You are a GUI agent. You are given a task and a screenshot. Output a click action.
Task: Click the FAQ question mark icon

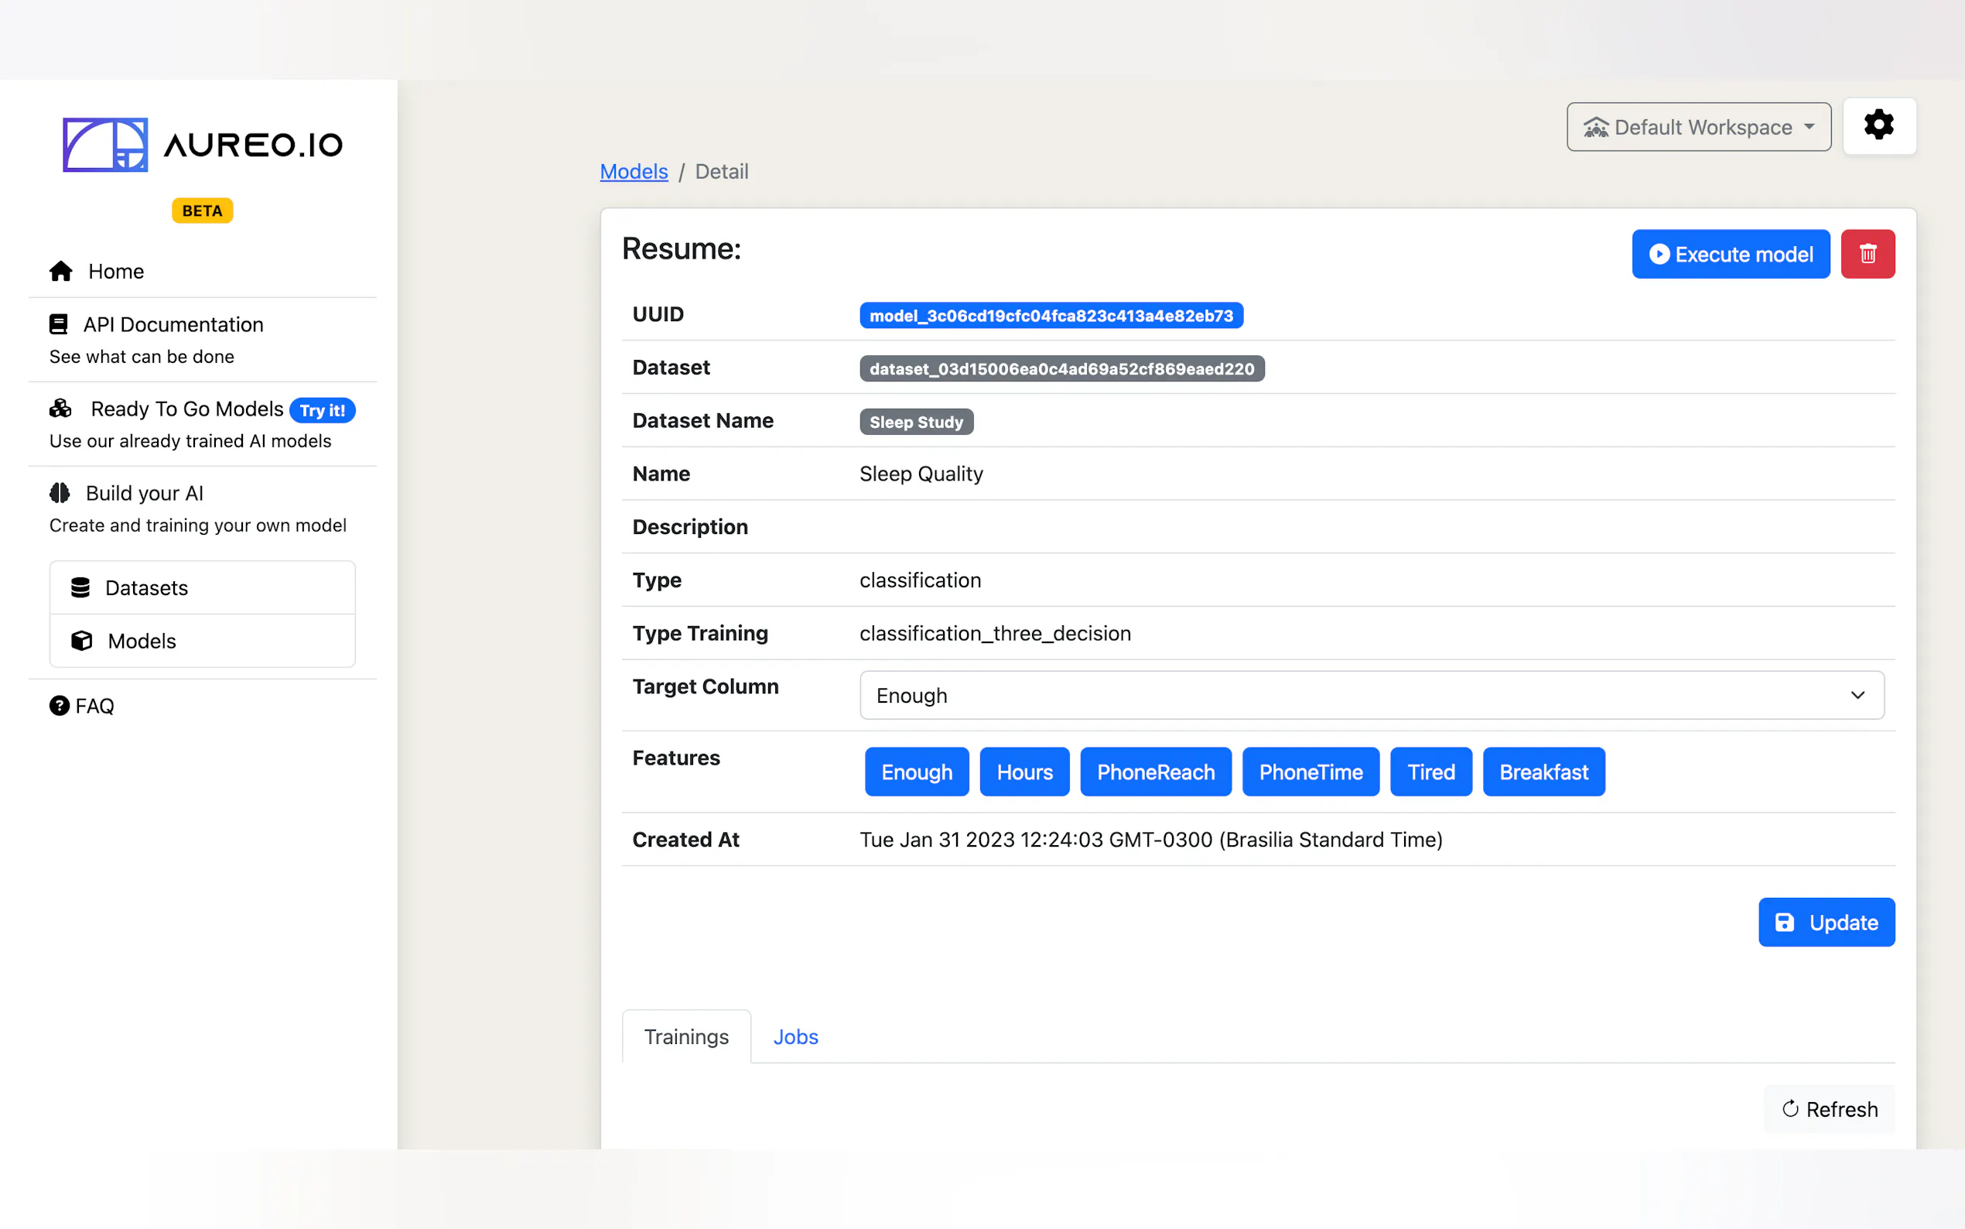click(60, 706)
